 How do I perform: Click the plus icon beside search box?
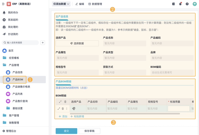(x=43, y=43)
